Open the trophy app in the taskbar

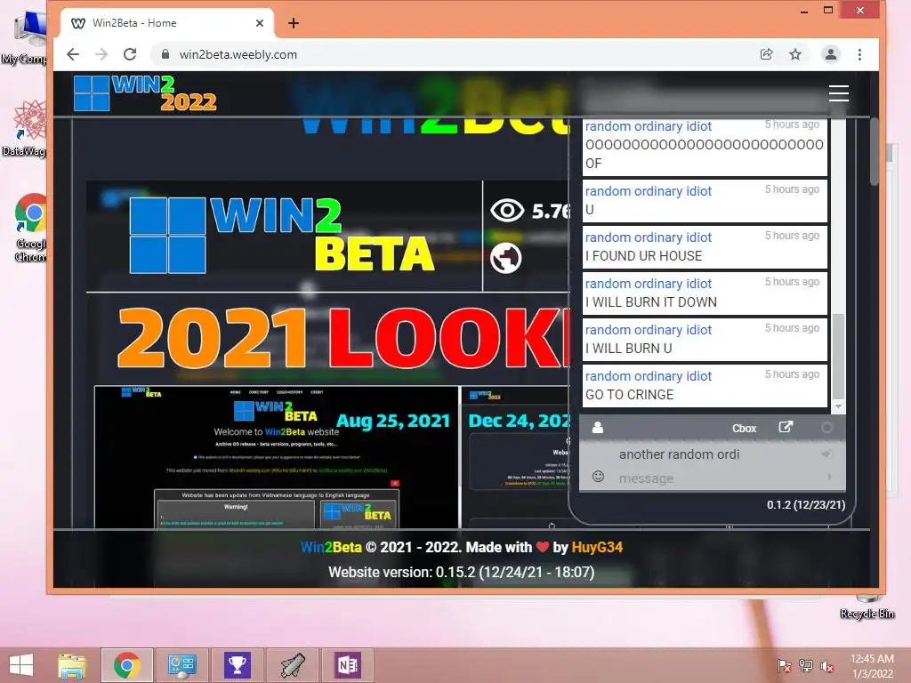[x=237, y=665]
